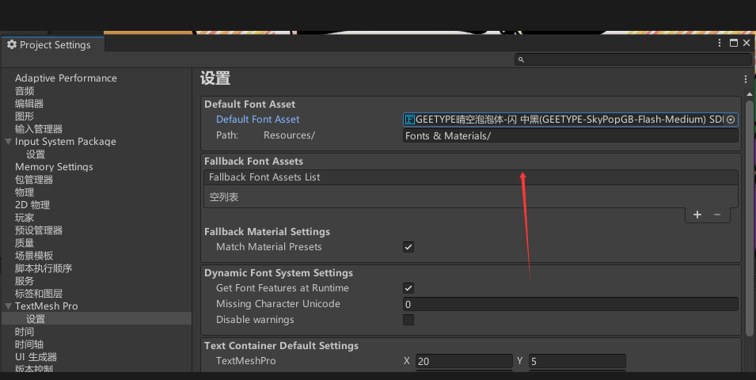Click the settings search field
The height and width of the screenshot is (380, 756).
pos(633,59)
